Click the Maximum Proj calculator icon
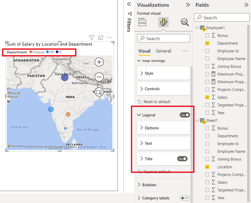The image size is (251, 203). point(213,74)
